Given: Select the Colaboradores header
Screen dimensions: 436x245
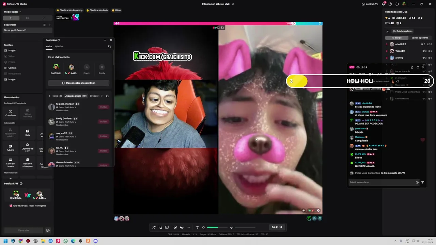Looking at the screenshot, I should click(x=402, y=31).
